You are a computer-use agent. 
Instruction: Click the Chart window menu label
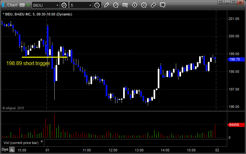tap(12, 5)
